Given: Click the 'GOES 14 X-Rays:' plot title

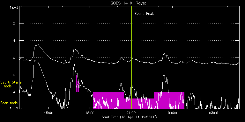Looking at the screenshot, I should 128,3.
